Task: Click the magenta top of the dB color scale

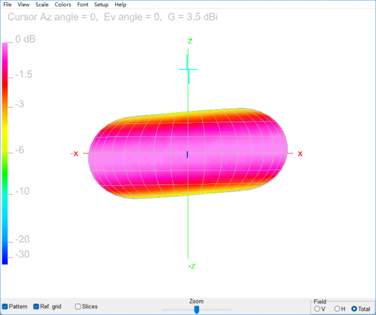Action: point(5,47)
